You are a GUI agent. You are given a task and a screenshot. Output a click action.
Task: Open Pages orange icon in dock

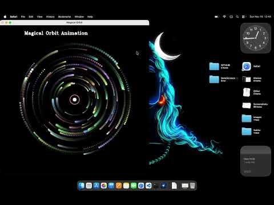(x=119, y=186)
